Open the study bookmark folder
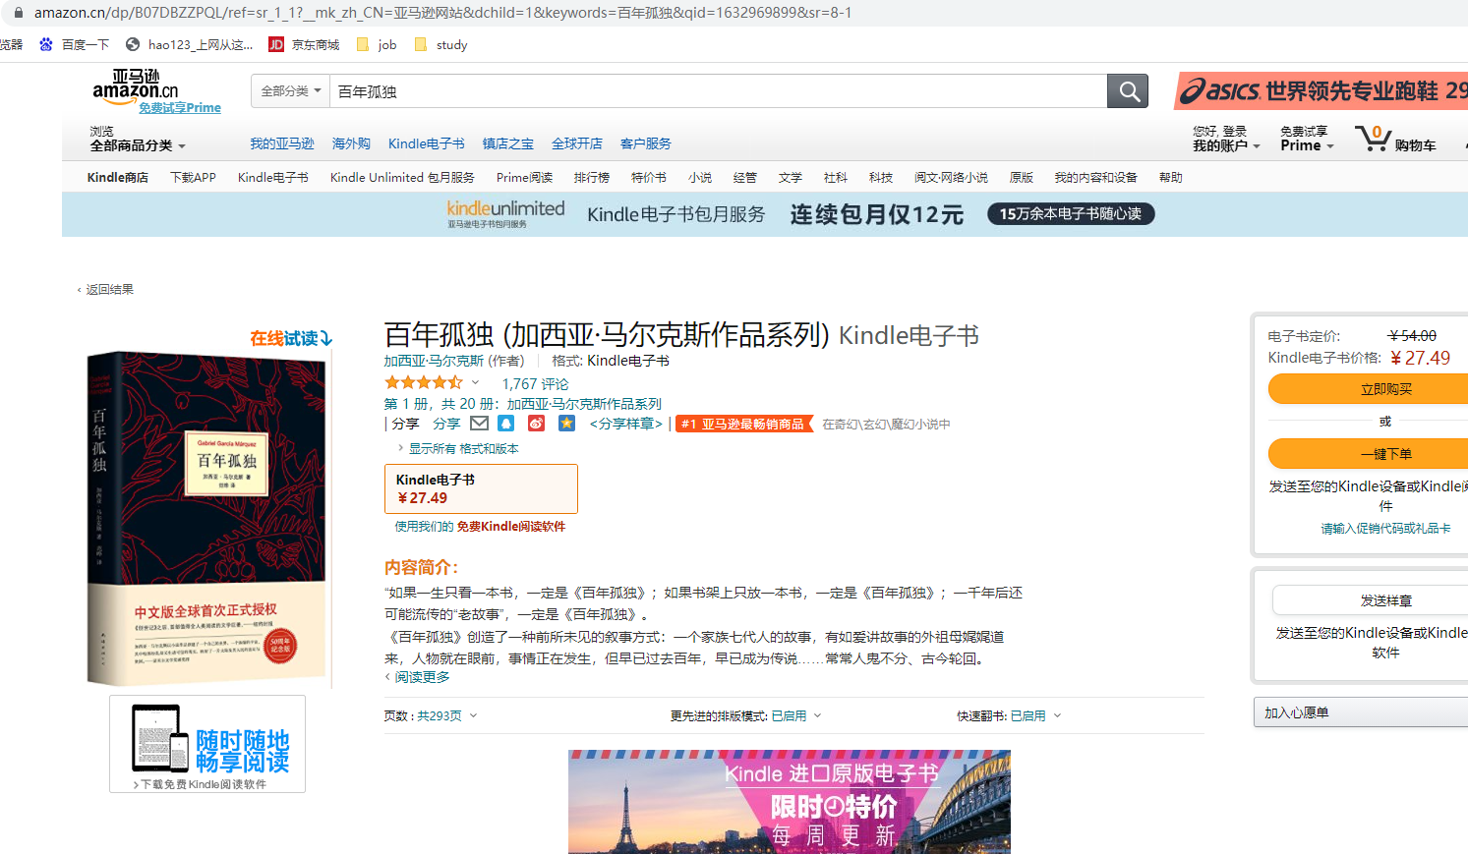The height and width of the screenshot is (854, 1468). coord(440,44)
